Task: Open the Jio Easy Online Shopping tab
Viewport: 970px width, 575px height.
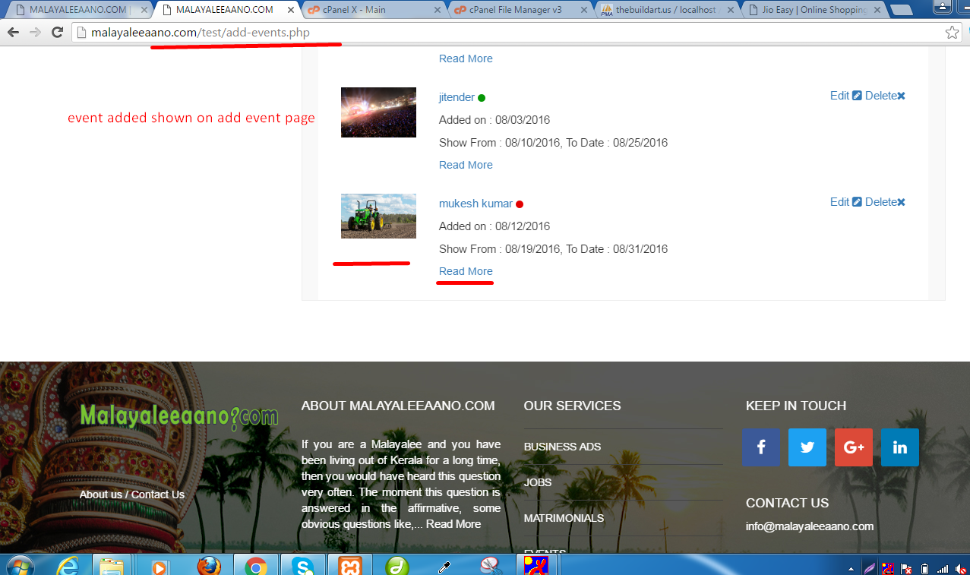Action: click(x=813, y=10)
